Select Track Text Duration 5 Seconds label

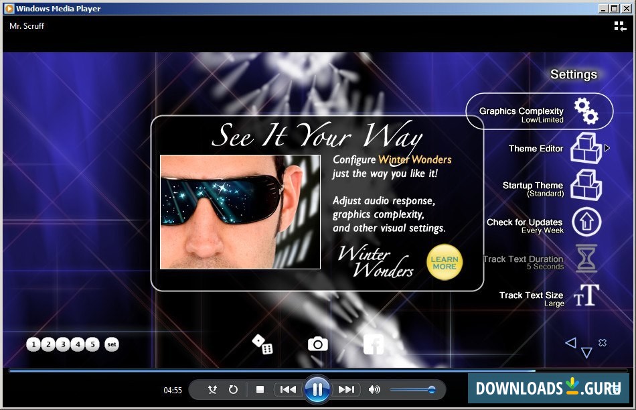(x=524, y=263)
